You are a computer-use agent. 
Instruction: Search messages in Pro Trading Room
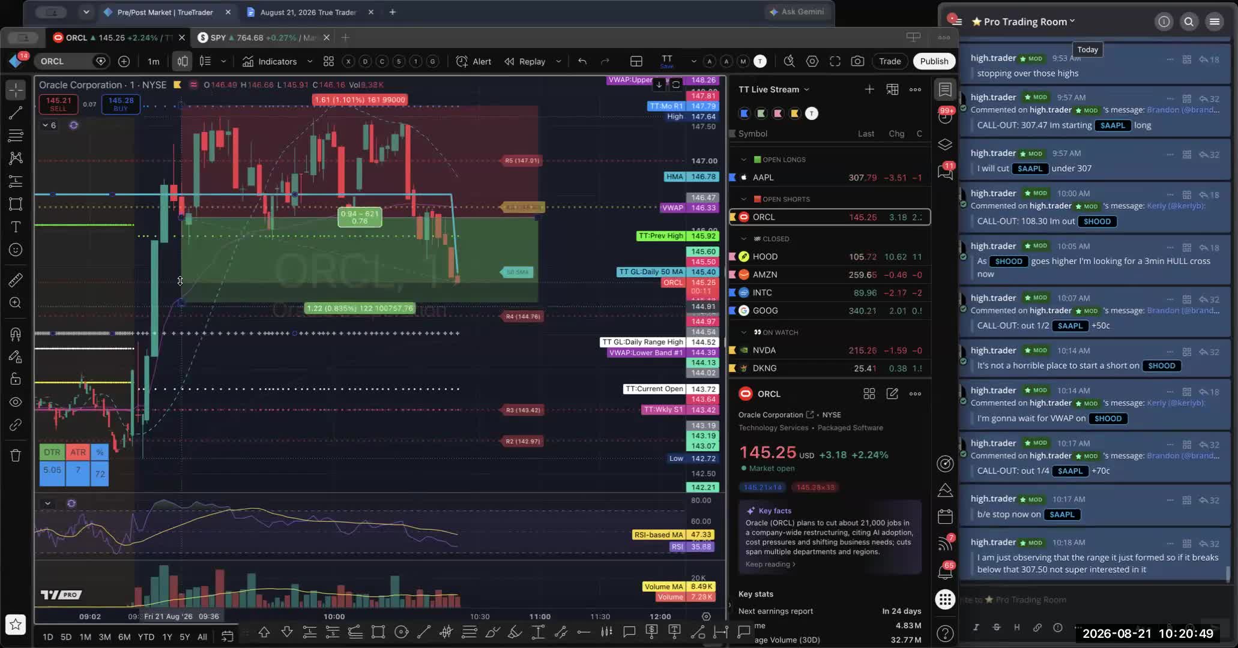(1189, 22)
